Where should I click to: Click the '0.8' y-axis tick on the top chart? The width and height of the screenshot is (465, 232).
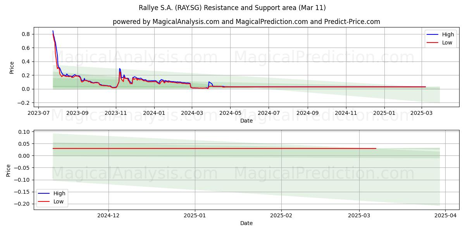click(x=26, y=34)
